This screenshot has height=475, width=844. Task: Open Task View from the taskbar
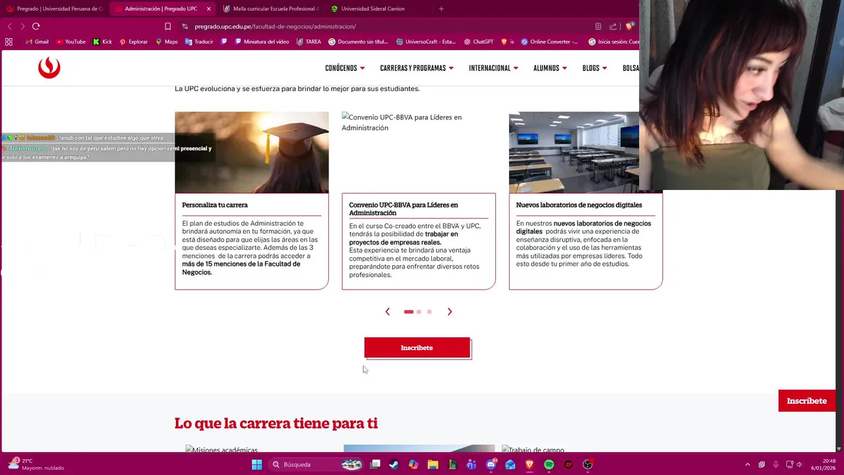375,464
